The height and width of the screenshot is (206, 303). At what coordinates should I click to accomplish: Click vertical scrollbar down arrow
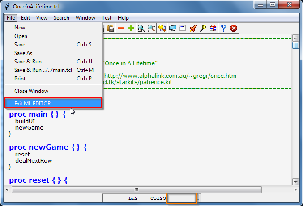tap(296, 181)
